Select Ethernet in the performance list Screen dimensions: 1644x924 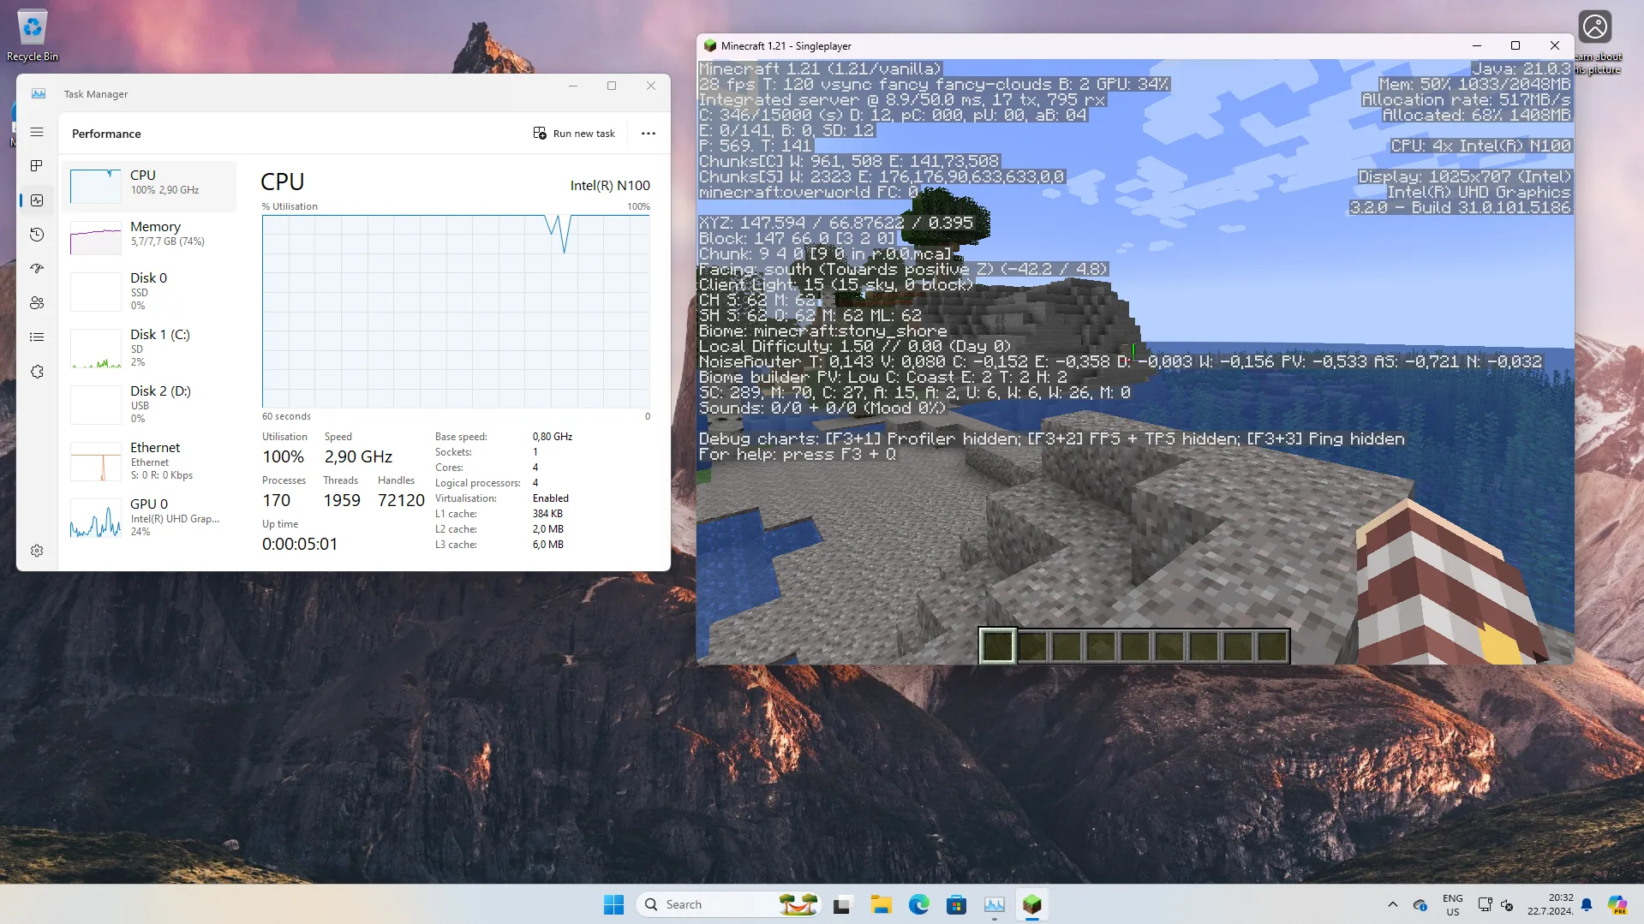coord(150,461)
